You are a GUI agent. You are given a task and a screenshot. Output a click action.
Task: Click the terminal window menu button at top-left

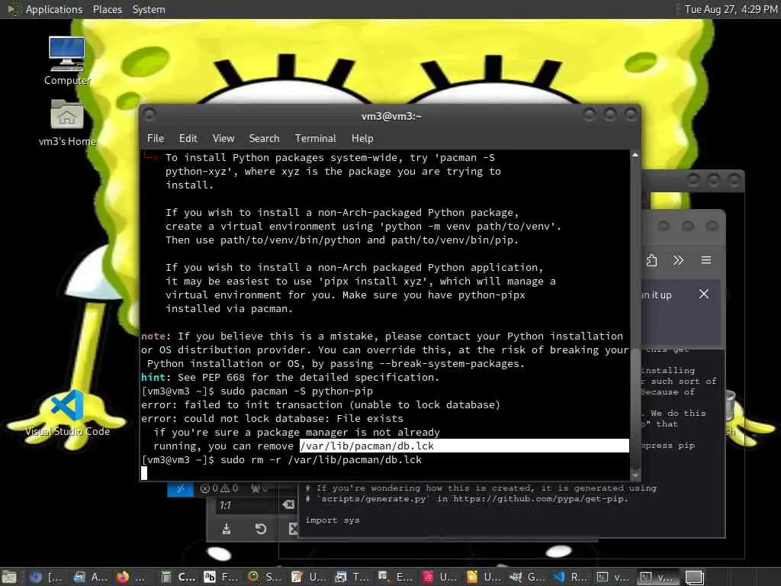(149, 115)
